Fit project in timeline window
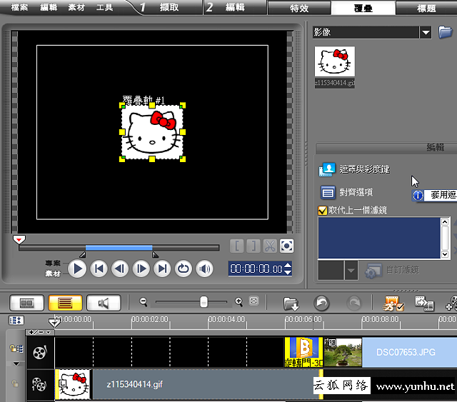The height and width of the screenshot is (402, 457). [254, 301]
